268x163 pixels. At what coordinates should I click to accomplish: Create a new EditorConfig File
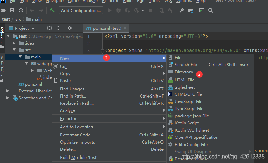(x=210, y=145)
